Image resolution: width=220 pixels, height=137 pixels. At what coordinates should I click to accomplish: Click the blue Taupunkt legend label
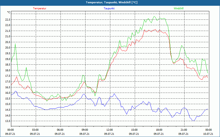pyautogui.click(x=109, y=8)
